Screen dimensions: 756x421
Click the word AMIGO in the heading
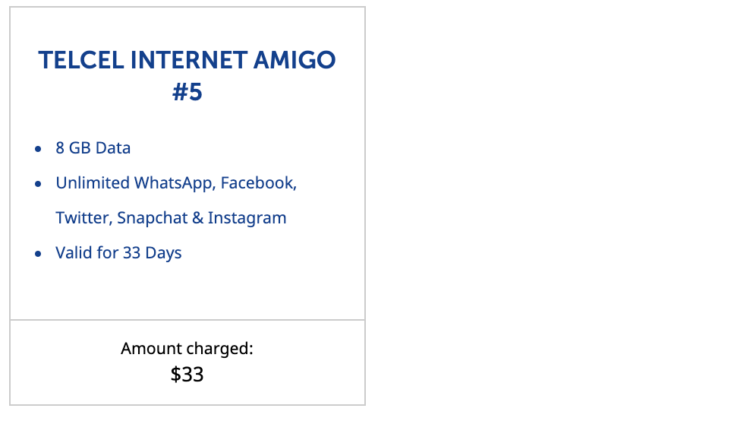click(x=295, y=60)
